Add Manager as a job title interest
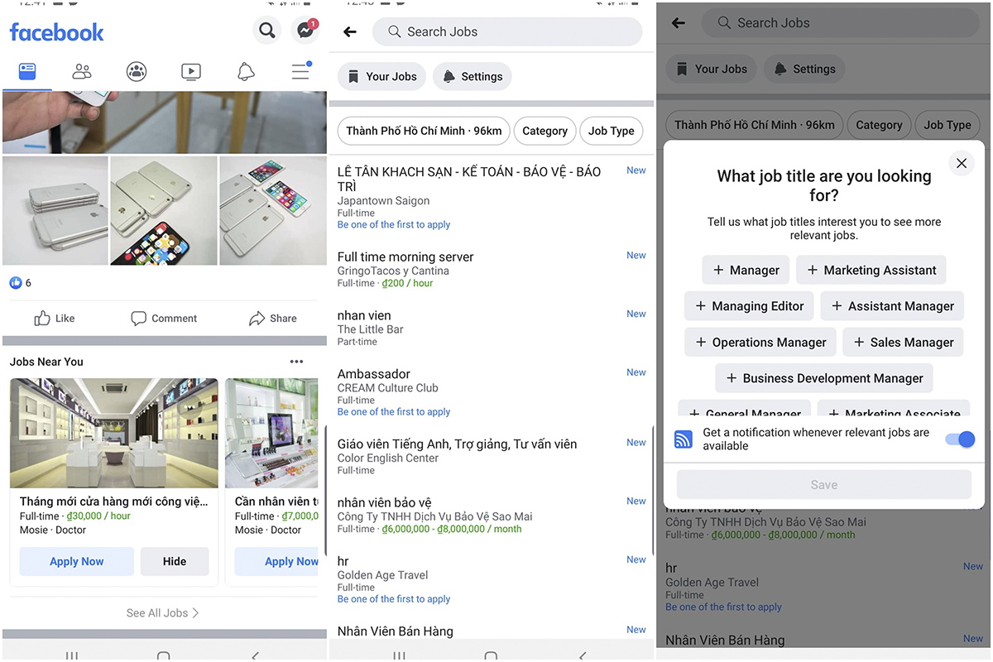The height and width of the screenshot is (662, 993). point(745,270)
